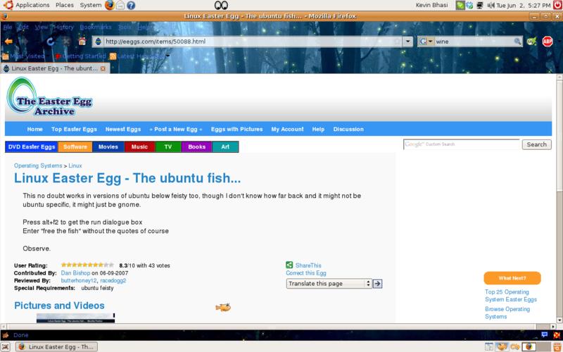Screen dimensions: 563x352
Task: Click the Search button beside Google box
Action: tap(536, 144)
